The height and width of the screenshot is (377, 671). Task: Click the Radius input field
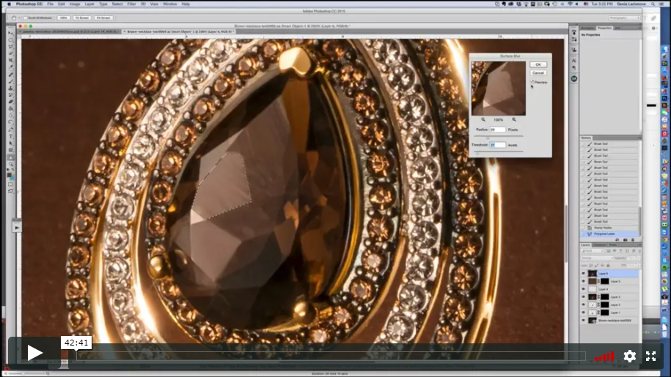(x=498, y=130)
